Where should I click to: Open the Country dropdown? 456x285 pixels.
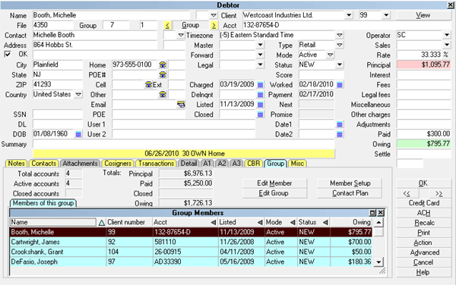pyautogui.click(x=78, y=95)
